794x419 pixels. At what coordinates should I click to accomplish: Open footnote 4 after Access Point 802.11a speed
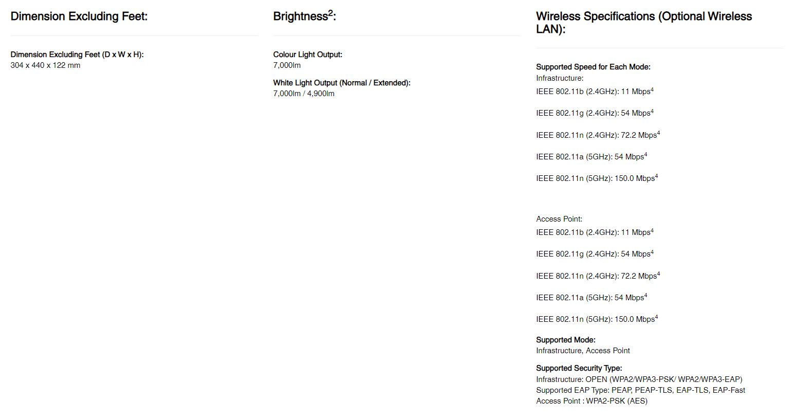click(645, 296)
